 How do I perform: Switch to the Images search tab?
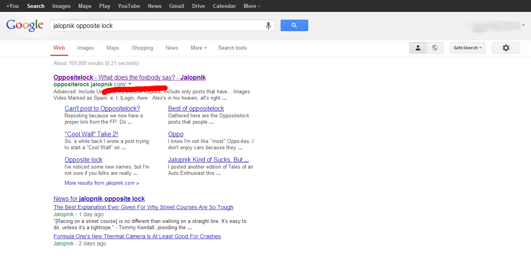(x=85, y=48)
